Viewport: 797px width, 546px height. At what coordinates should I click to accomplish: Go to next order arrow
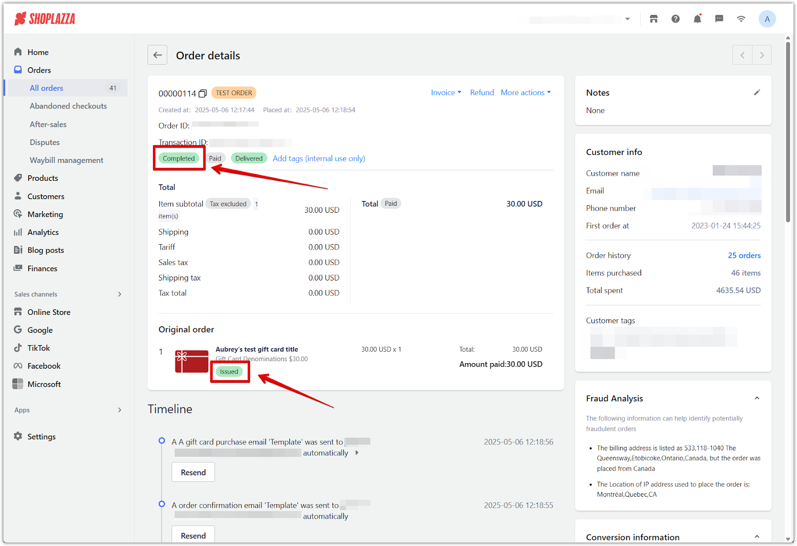tap(762, 55)
